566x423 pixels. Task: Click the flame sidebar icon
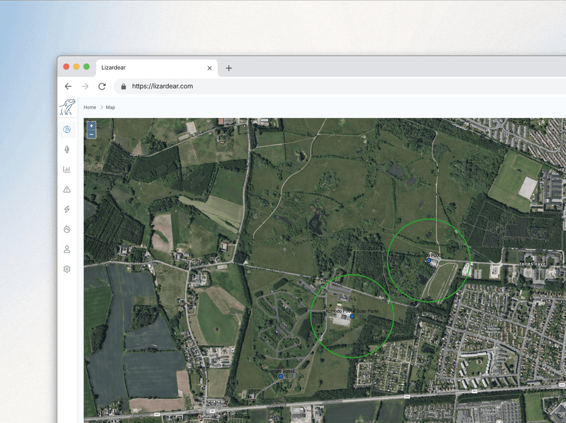(67, 229)
